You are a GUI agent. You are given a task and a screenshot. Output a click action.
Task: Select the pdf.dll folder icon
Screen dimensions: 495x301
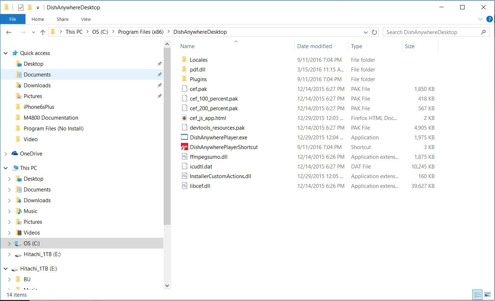pos(184,69)
